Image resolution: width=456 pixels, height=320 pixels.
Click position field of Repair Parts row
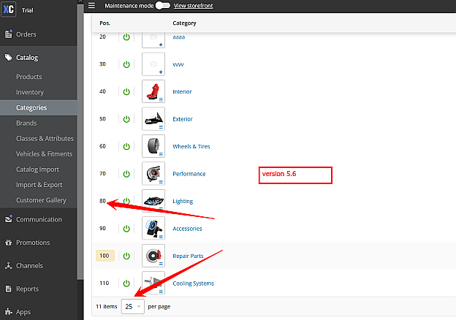pyautogui.click(x=105, y=256)
